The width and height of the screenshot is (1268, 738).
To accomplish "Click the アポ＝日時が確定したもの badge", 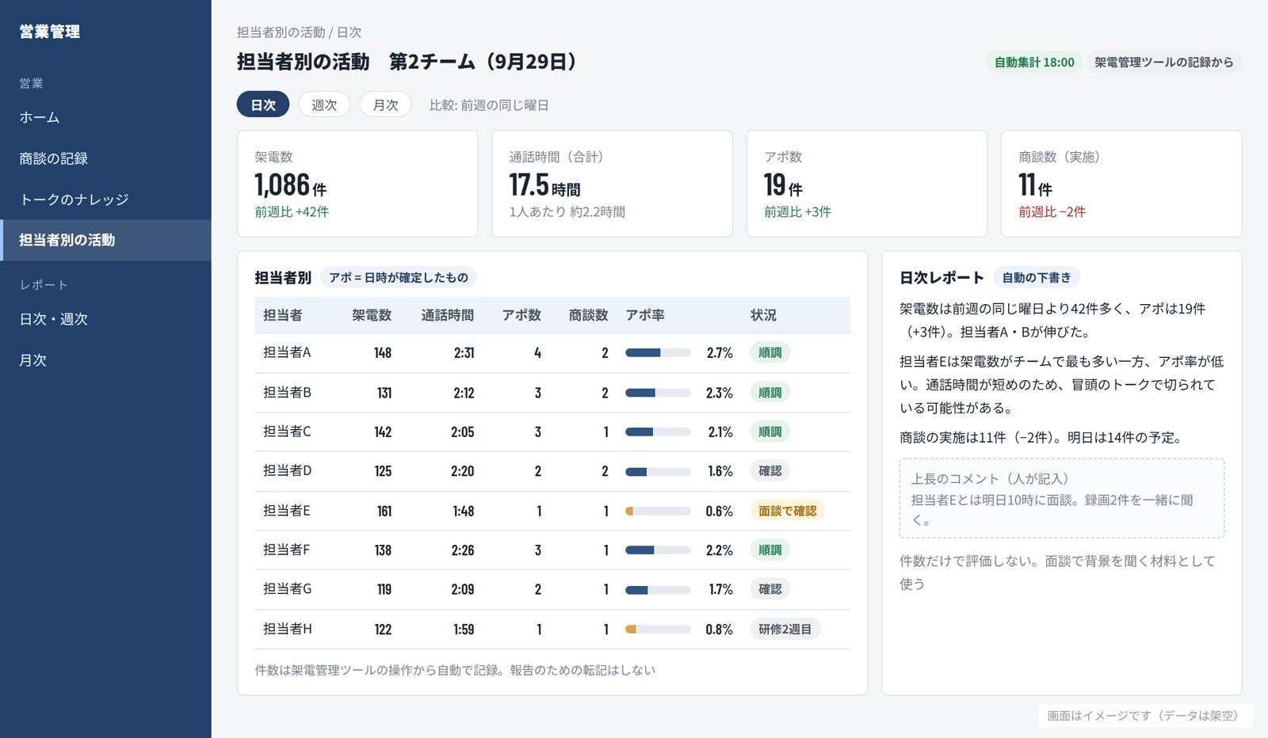I will point(398,277).
